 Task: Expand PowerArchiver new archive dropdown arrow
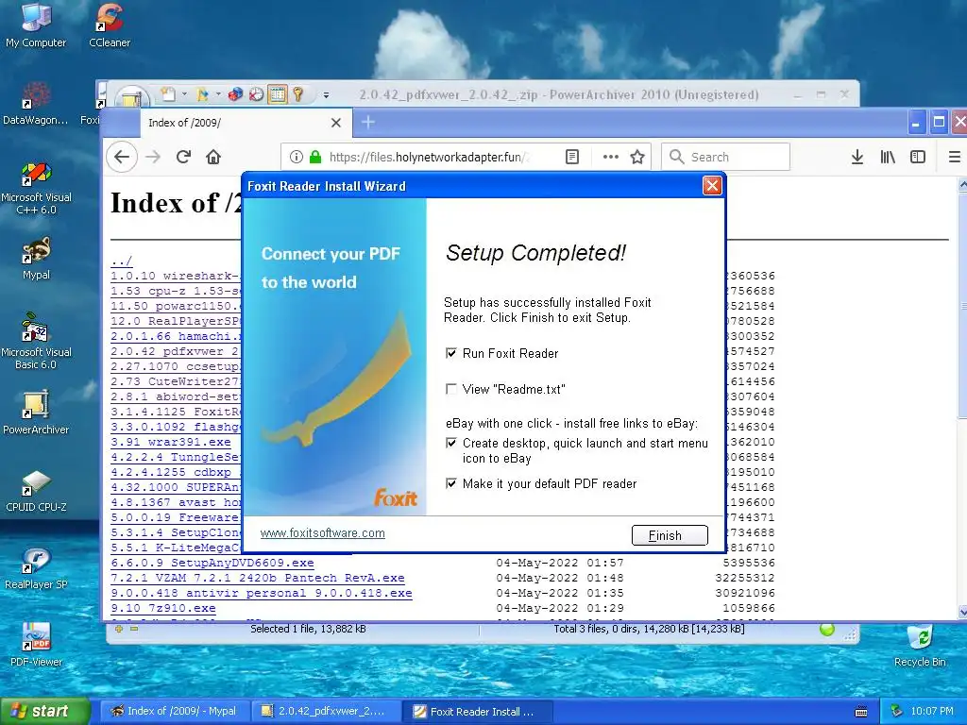coord(184,94)
